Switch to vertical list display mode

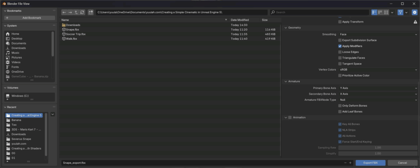(x=374, y=13)
